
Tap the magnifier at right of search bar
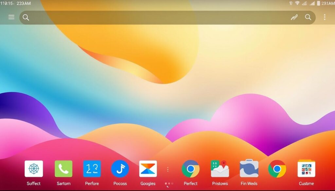click(308, 17)
